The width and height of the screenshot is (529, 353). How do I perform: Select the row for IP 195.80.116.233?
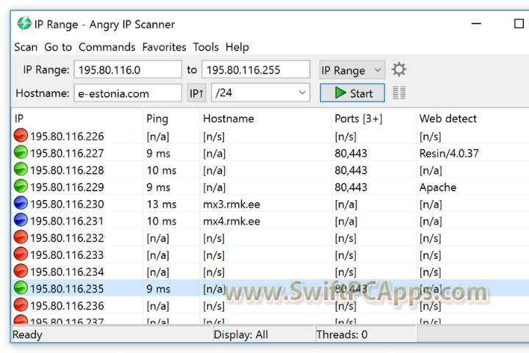click(x=270, y=254)
